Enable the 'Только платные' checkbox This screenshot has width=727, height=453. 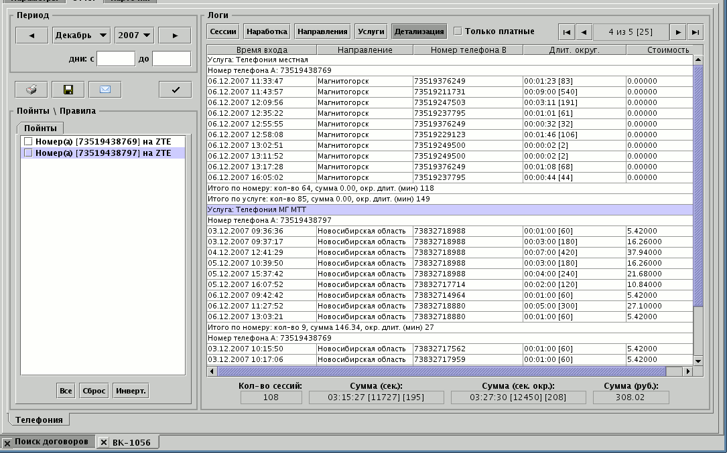coord(458,31)
